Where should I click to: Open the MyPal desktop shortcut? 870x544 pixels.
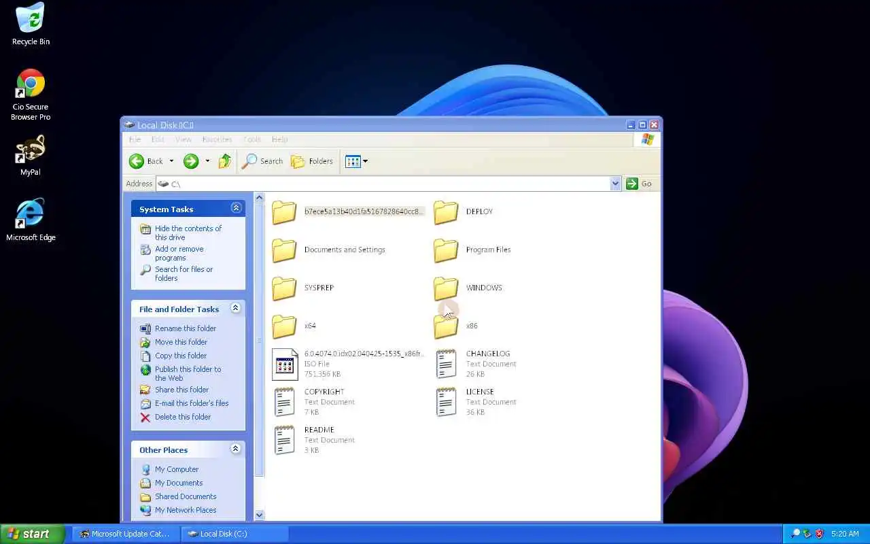pos(31,156)
